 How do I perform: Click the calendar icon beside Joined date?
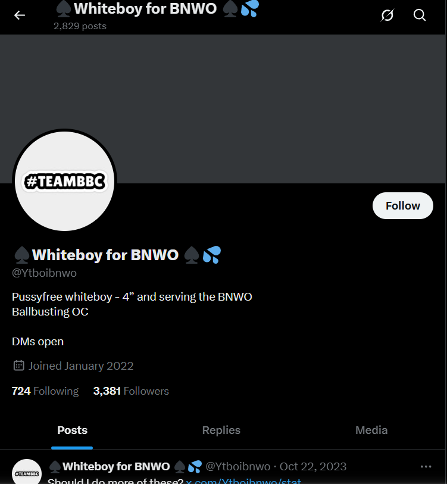click(19, 366)
